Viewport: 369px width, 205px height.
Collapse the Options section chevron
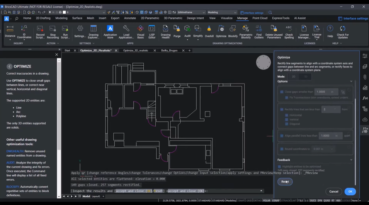(351, 81)
